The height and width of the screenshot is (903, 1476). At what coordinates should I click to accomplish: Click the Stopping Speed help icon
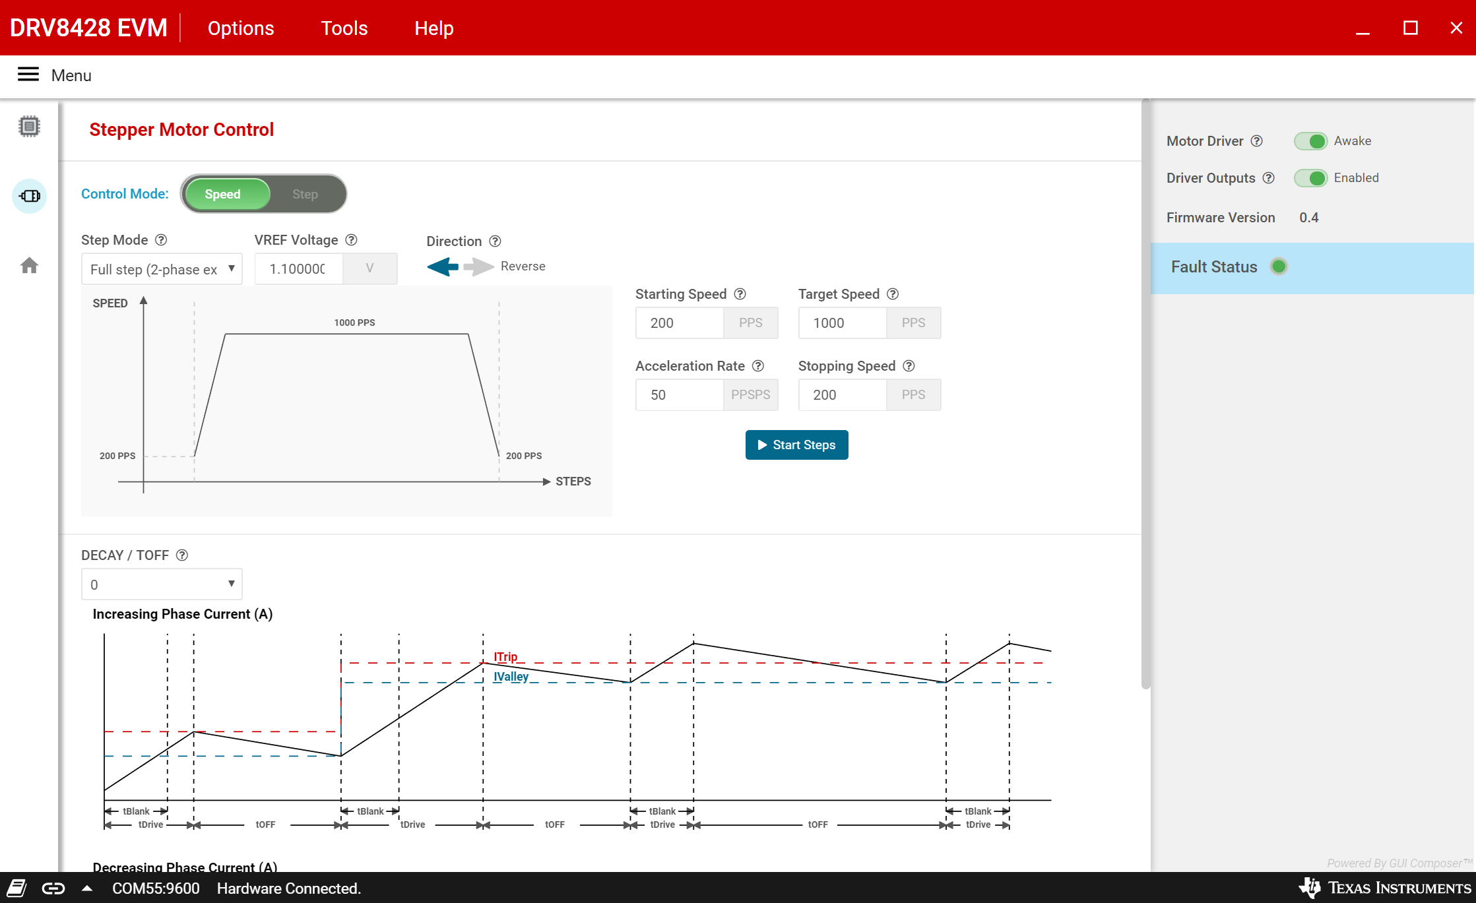(909, 366)
